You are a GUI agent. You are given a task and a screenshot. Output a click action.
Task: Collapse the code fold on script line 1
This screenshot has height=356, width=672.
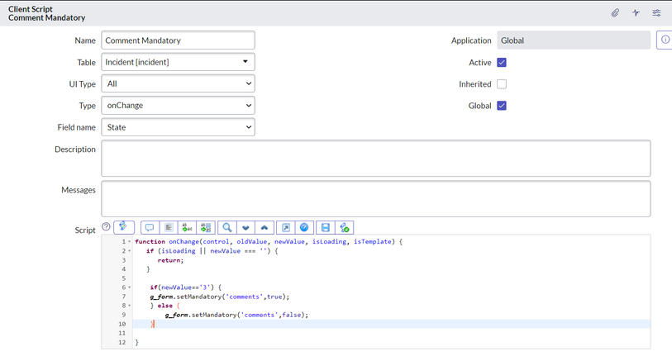[130, 242]
